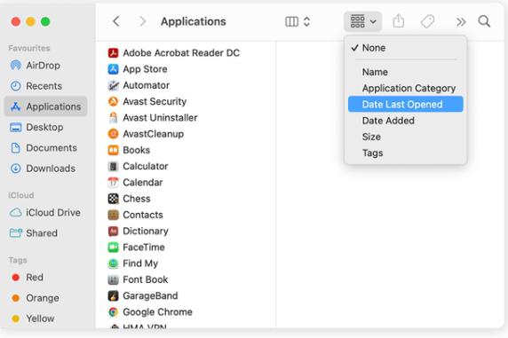Choose None in the grouping menu

point(405,48)
